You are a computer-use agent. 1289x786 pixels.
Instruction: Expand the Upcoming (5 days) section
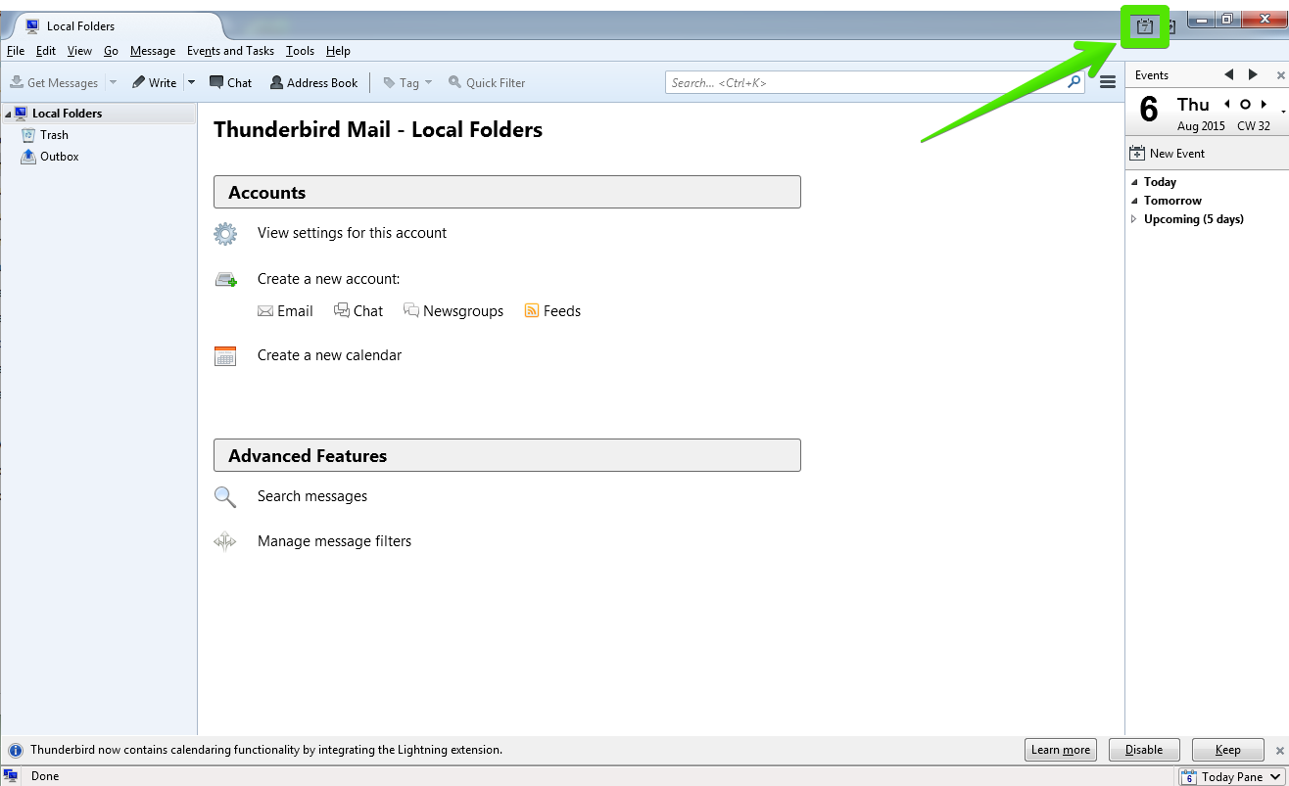(x=1134, y=219)
